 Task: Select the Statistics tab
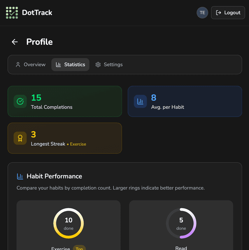[70, 65]
